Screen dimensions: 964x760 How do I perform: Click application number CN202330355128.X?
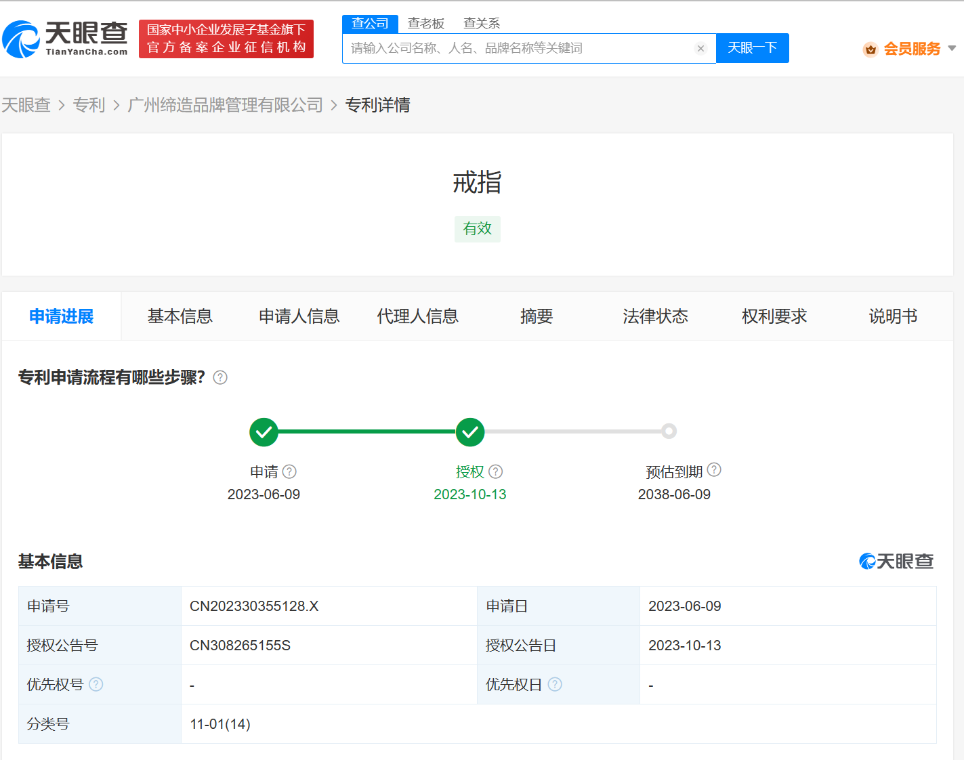tap(254, 606)
